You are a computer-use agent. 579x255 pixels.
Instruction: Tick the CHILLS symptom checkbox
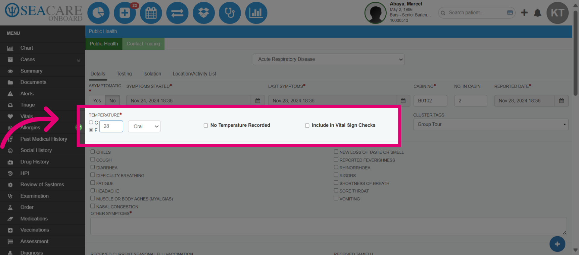[93, 152]
